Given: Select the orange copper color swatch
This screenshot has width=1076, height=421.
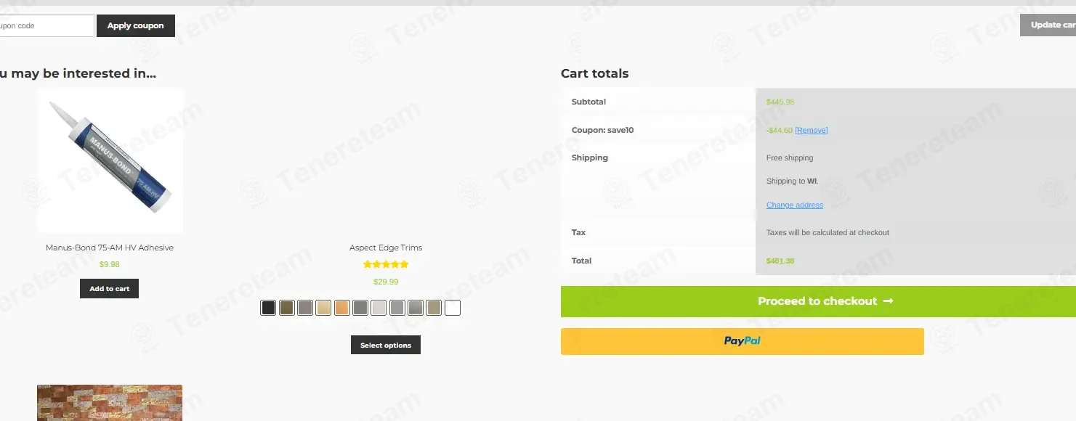Looking at the screenshot, I should (341, 308).
